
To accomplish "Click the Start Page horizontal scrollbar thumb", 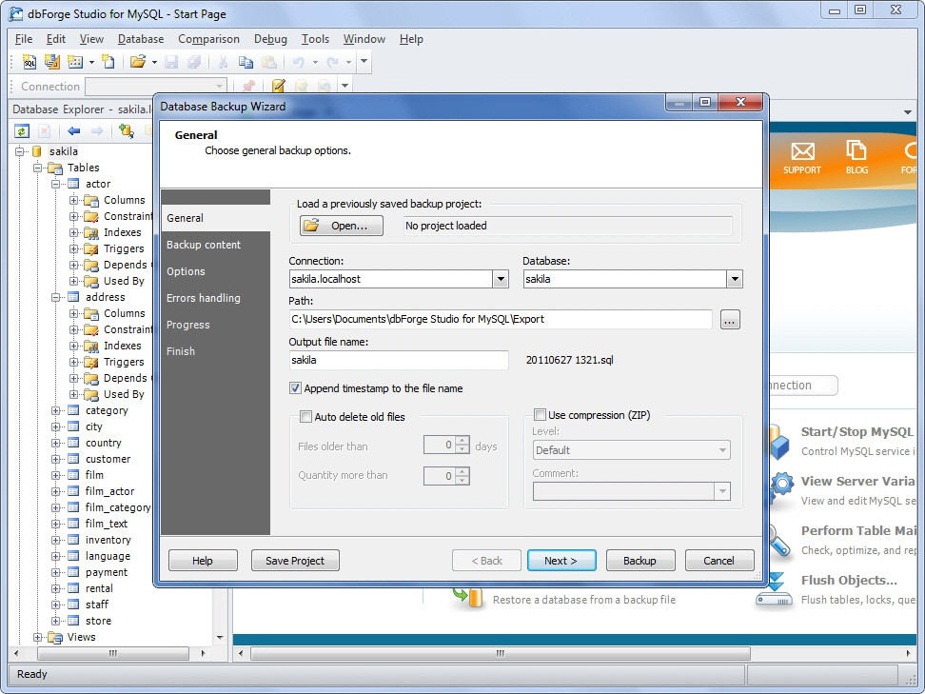I will [x=501, y=653].
